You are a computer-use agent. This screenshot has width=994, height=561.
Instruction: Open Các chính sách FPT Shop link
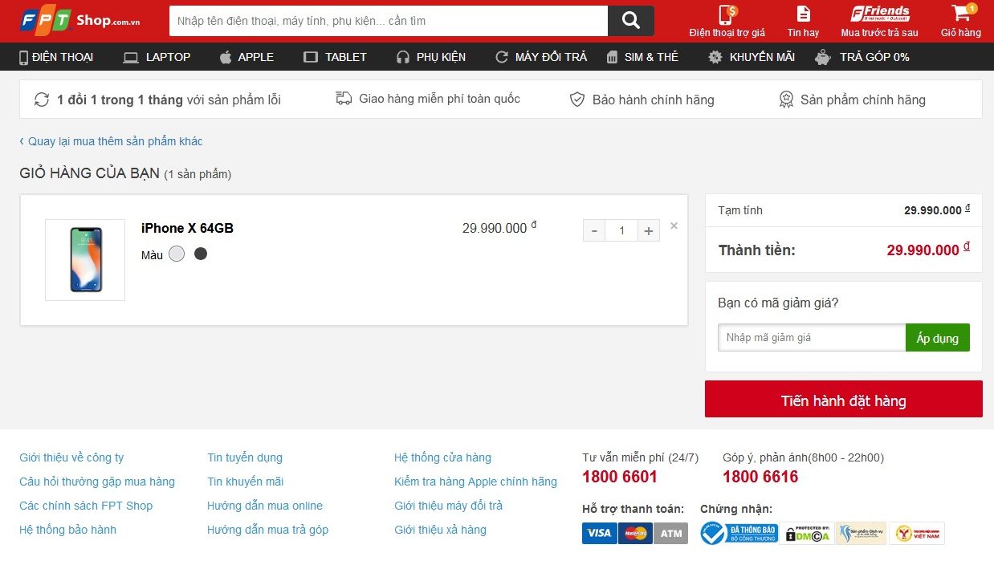(86, 506)
